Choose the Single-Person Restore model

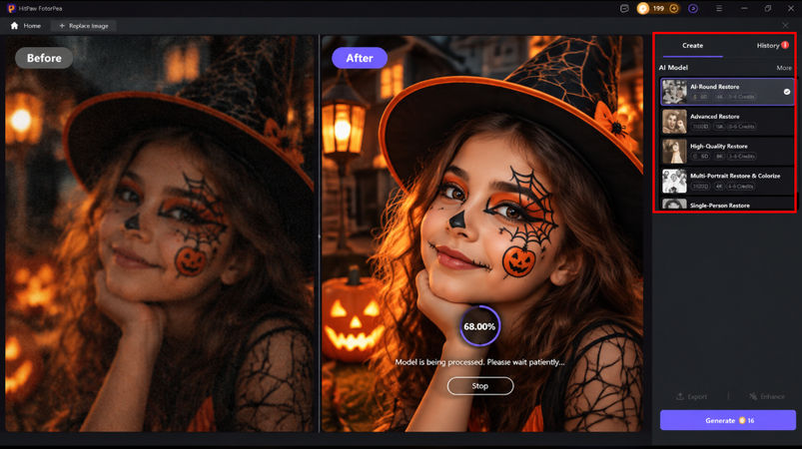pos(727,204)
